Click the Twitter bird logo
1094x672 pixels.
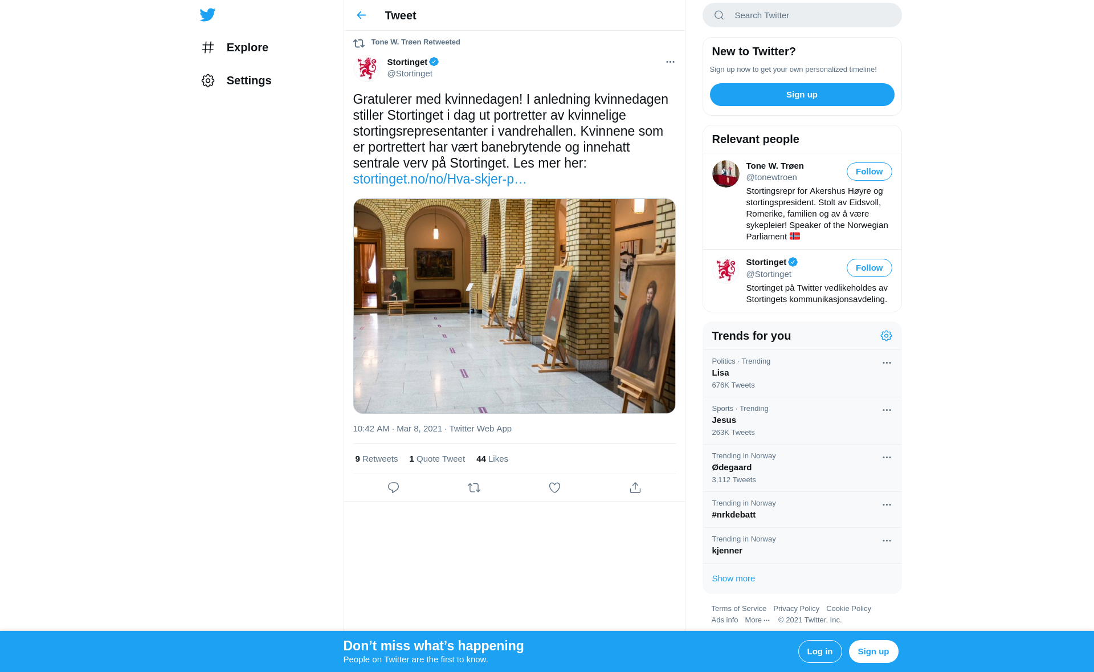pyautogui.click(x=207, y=15)
